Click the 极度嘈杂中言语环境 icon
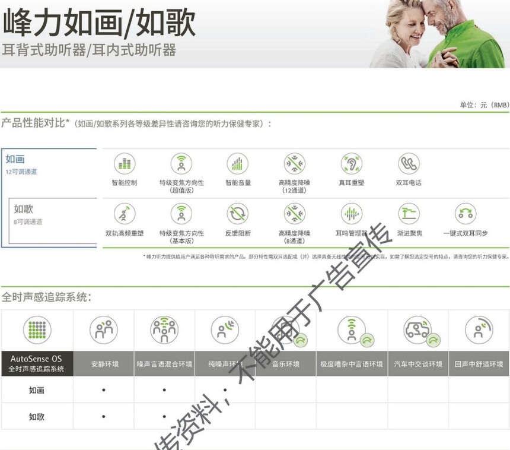This screenshot has width=510, height=450. coord(355,331)
